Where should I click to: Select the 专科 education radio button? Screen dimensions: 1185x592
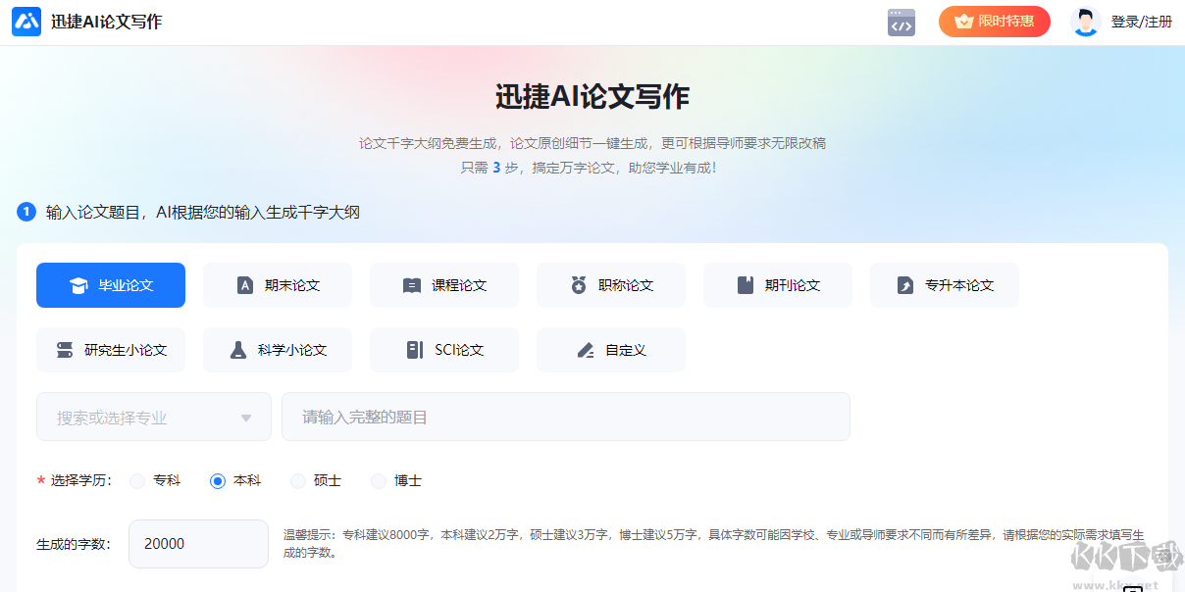137,481
